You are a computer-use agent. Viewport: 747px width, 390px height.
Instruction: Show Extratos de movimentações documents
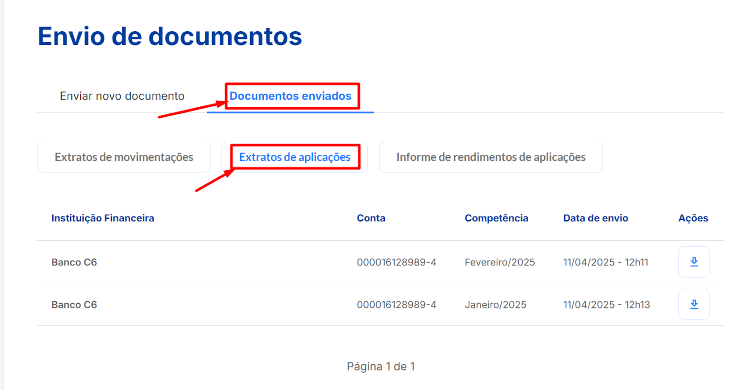point(124,157)
